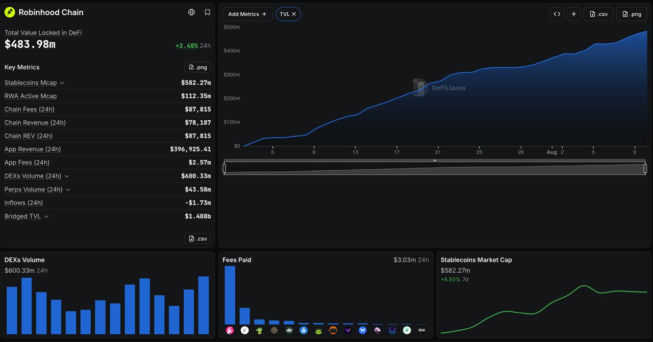Screen dimensions: 653x342
Task: Click the right handle of chart range slider
Action: point(645,168)
